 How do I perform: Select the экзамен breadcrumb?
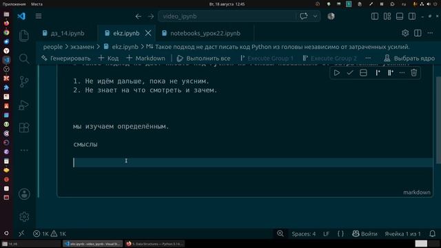tap(82, 47)
